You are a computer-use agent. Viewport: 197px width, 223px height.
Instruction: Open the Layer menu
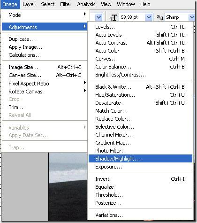click(x=29, y=4)
